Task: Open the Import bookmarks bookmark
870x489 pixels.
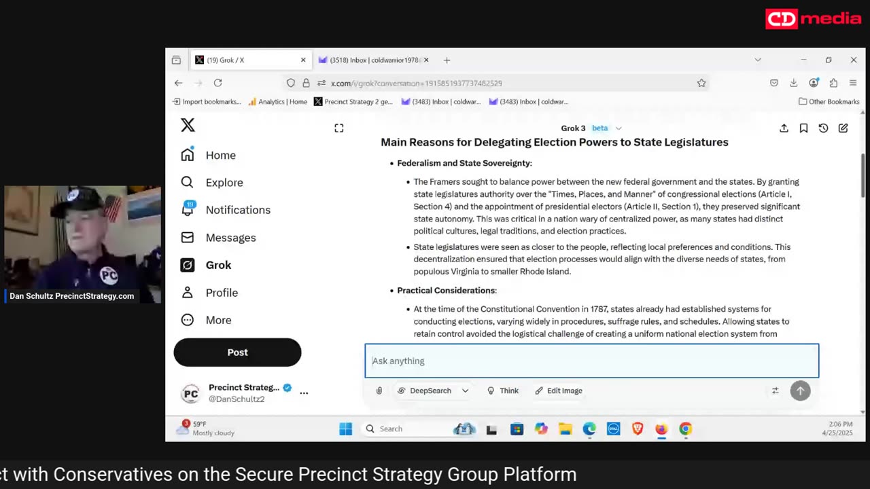Action: [x=207, y=102]
